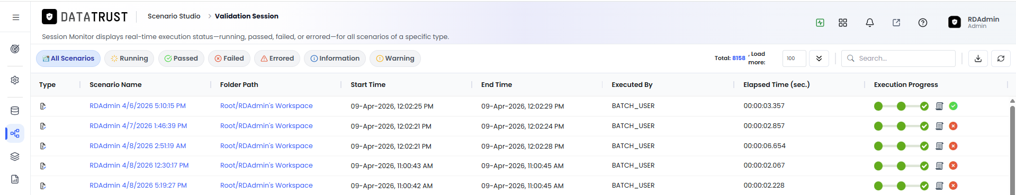This screenshot has width=1016, height=195.
Task: Click failed status icon for 5:19:27 PM scenario
Action: [954, 186]
